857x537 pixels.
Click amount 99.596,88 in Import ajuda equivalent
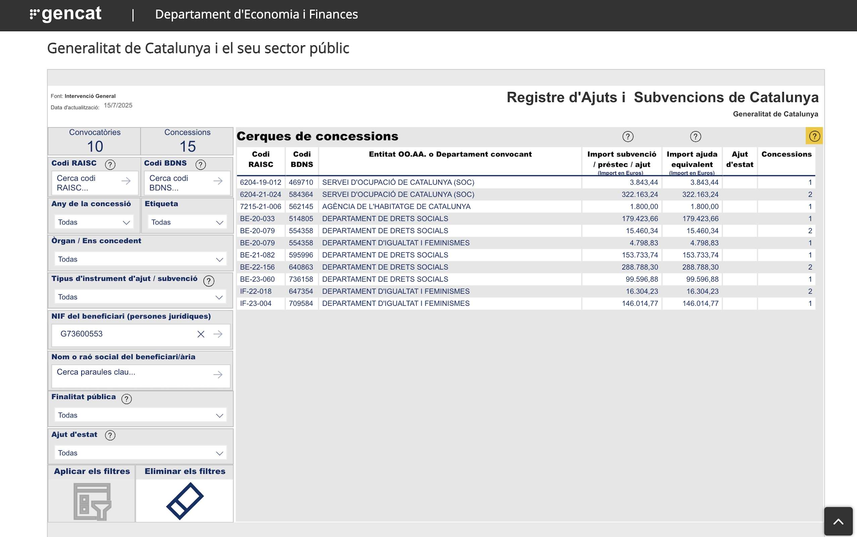702,279
